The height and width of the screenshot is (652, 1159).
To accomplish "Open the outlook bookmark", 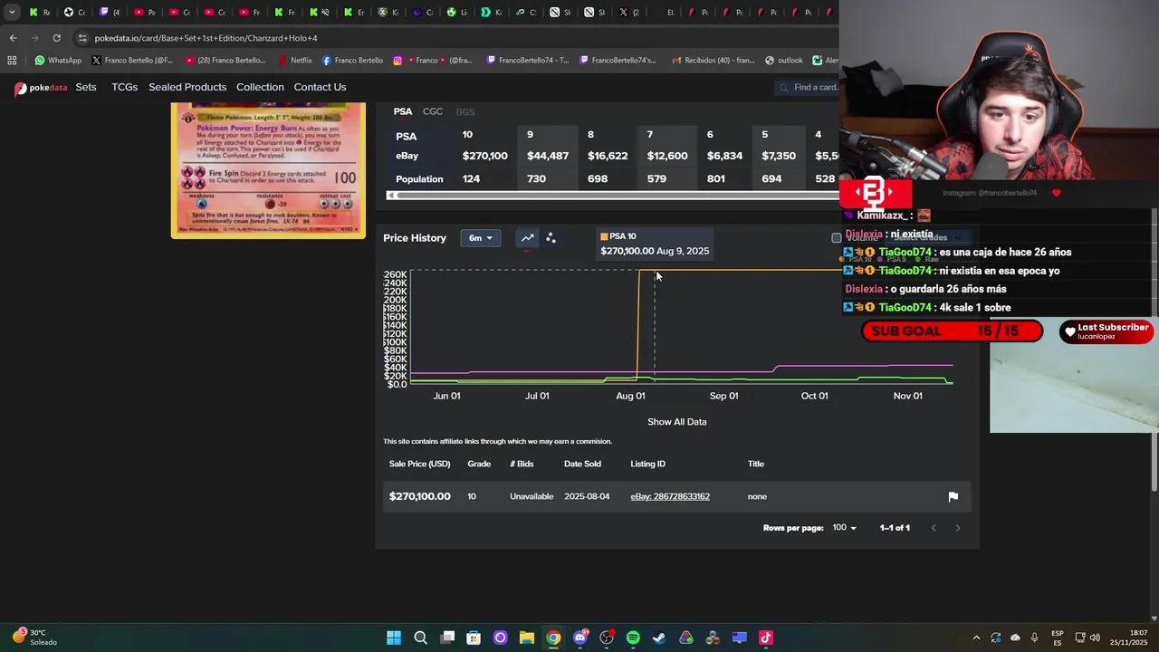I will click(x=784, y=61).
